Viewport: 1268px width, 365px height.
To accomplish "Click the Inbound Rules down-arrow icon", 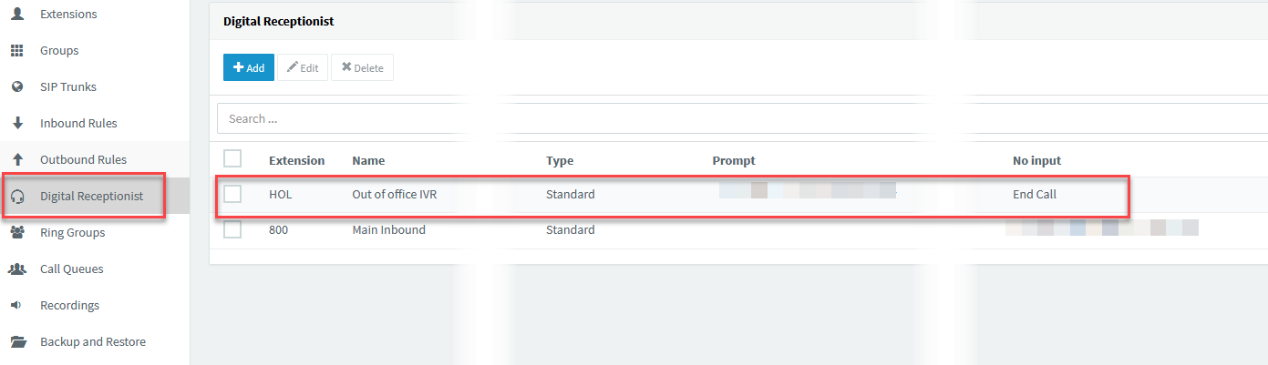I will coord(16,124).
